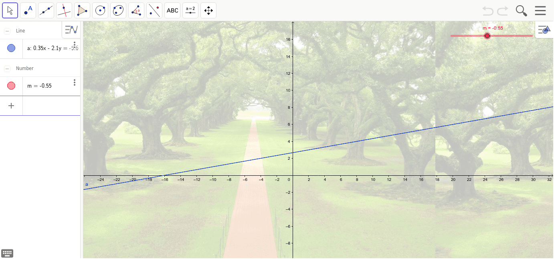Viewport: 554px width, 259px height.
Task: Select the equation of line a
Action: pos(53,48)
